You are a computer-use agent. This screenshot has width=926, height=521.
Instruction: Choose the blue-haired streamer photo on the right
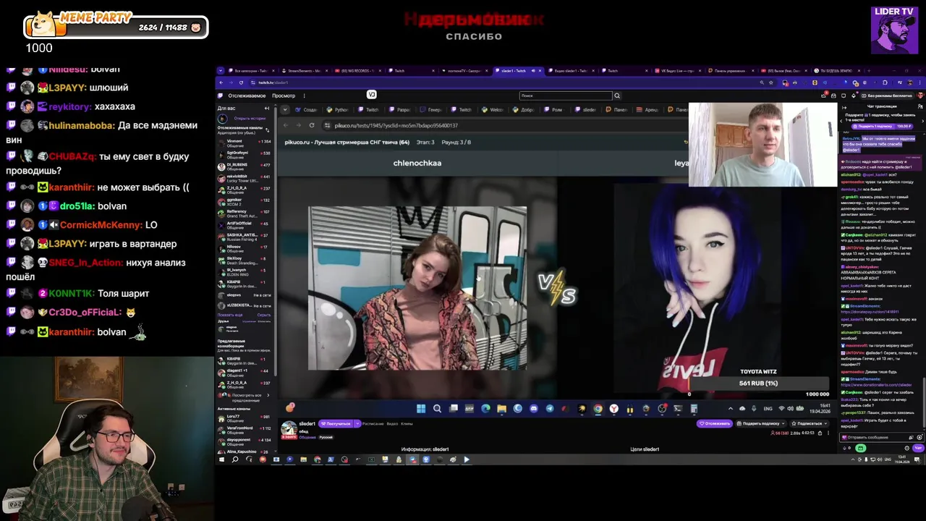697,289
